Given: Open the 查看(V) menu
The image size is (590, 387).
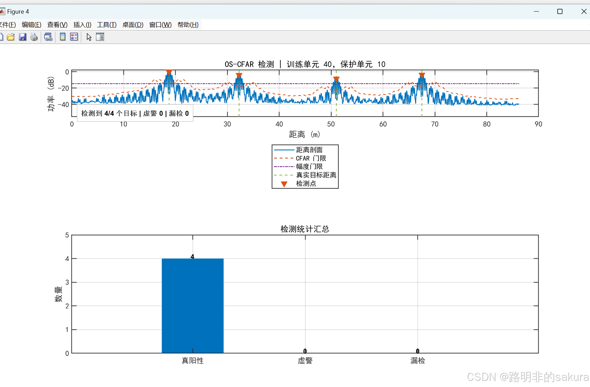Looking at the screenshot, I should click(57, 25).
